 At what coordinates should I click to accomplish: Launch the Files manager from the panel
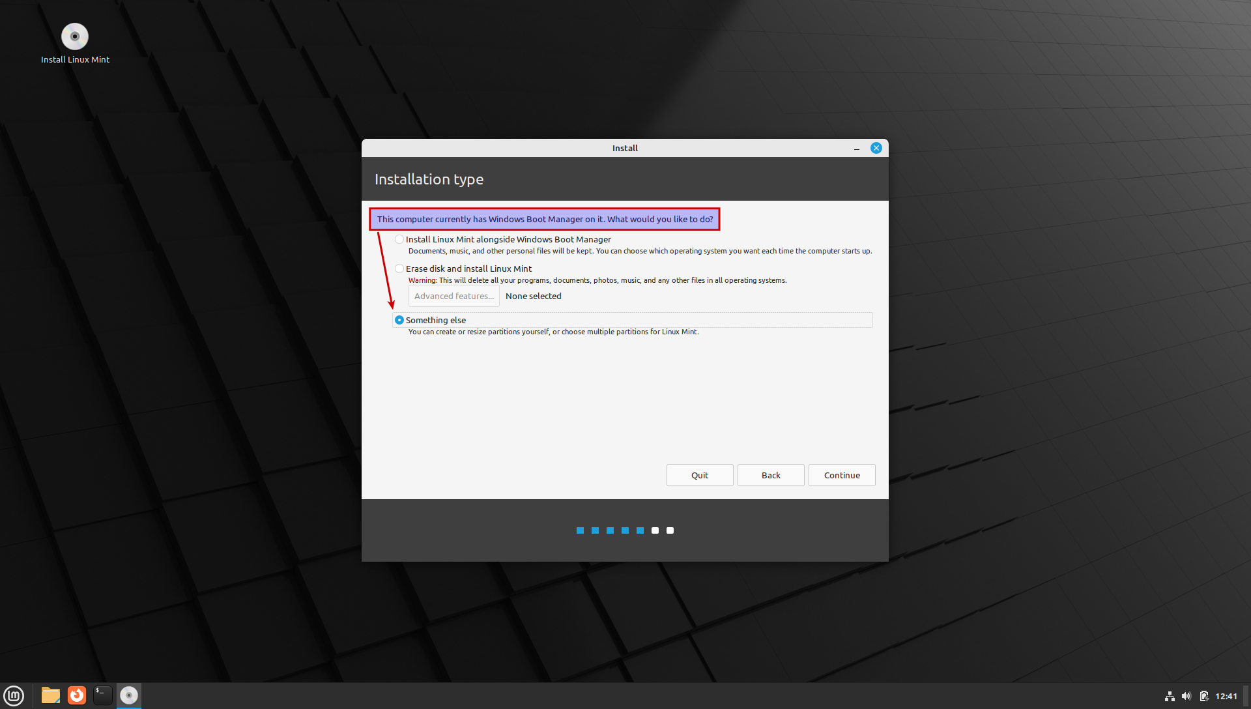(51, 695)
